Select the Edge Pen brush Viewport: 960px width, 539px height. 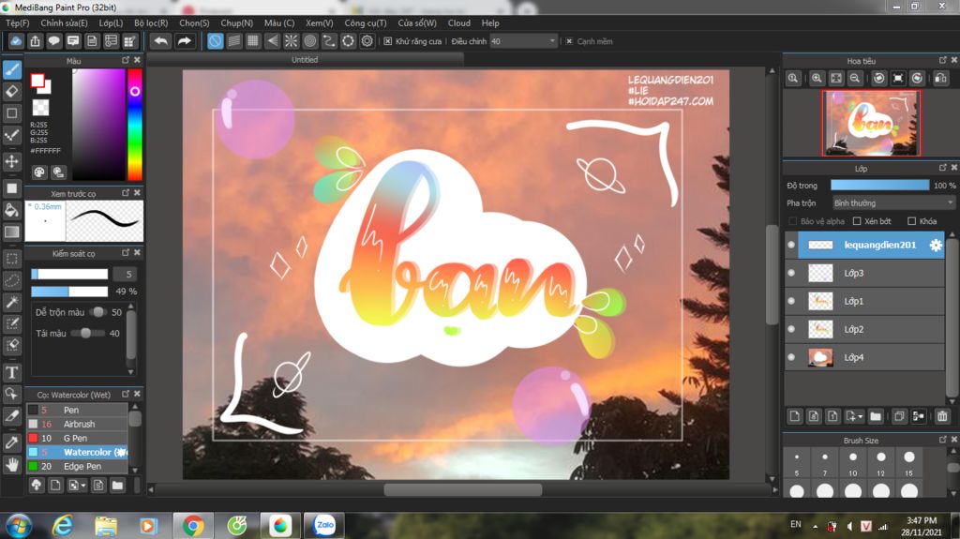click(77, 466)
